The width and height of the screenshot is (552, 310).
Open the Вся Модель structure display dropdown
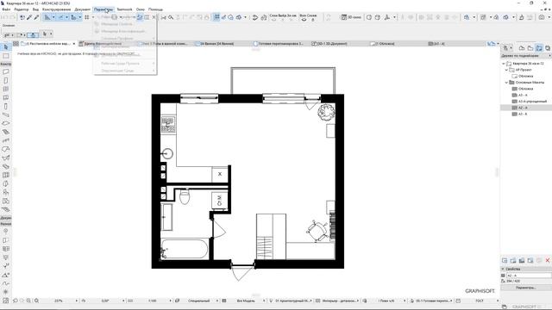tap(264, 301)
